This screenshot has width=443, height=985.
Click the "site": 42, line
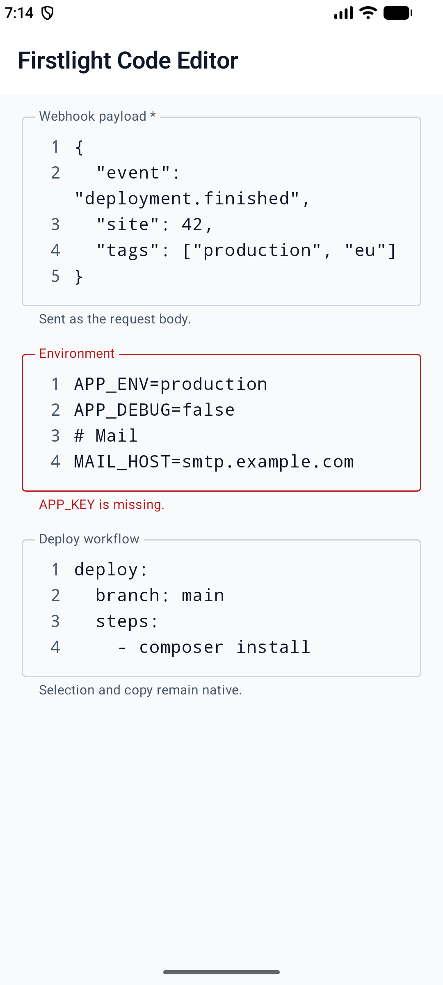(x=154, y=224)
